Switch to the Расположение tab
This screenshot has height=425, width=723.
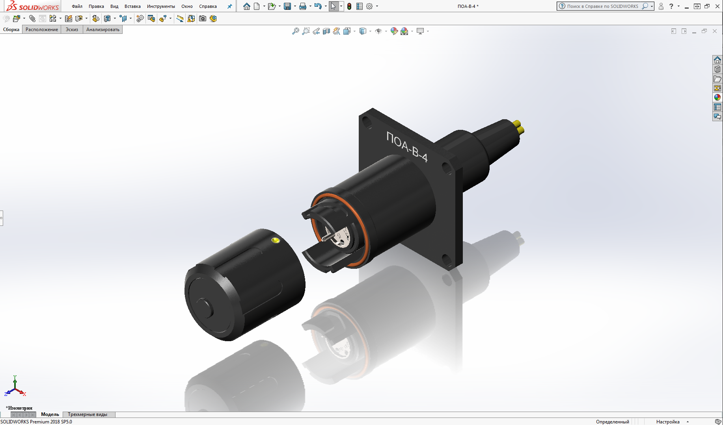[42, 30]
